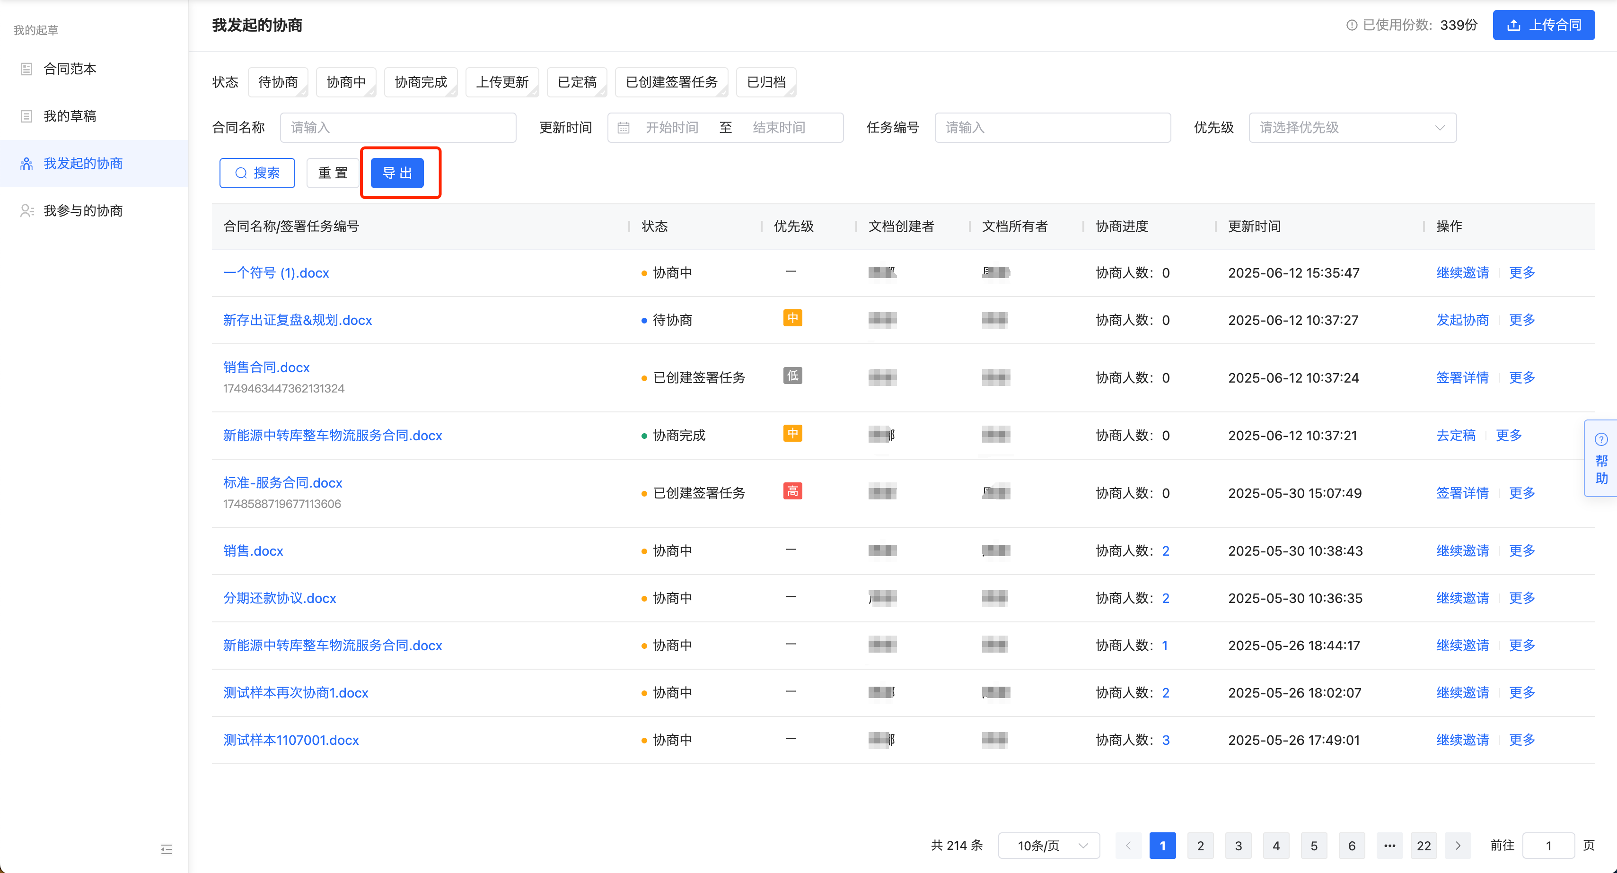Click the info icon next to 已使用份数
The height and width of the screenshot is (873, 1617).
[x=1352, y=25]
